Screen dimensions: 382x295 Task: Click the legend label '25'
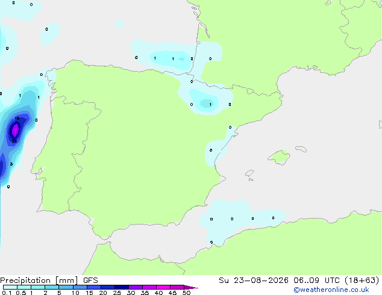click(117, 293)
